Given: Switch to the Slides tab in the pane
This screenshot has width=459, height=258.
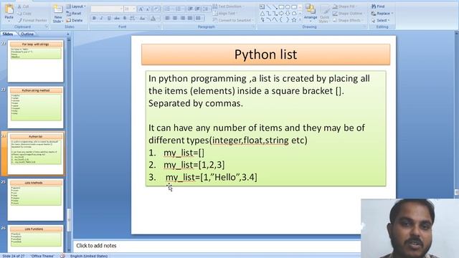Looking at the screenshot, I should 8,34.
